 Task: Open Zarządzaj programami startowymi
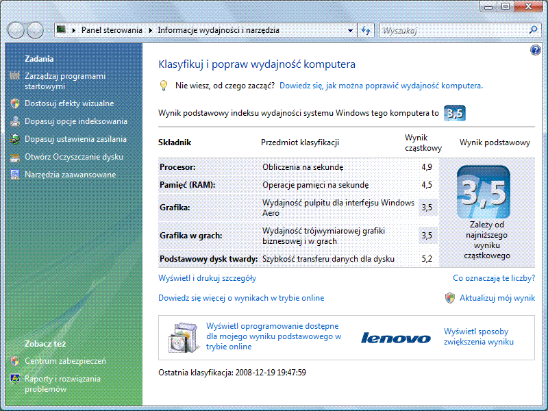65,81
